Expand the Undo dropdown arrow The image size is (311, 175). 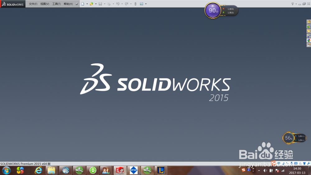point(122,4)
